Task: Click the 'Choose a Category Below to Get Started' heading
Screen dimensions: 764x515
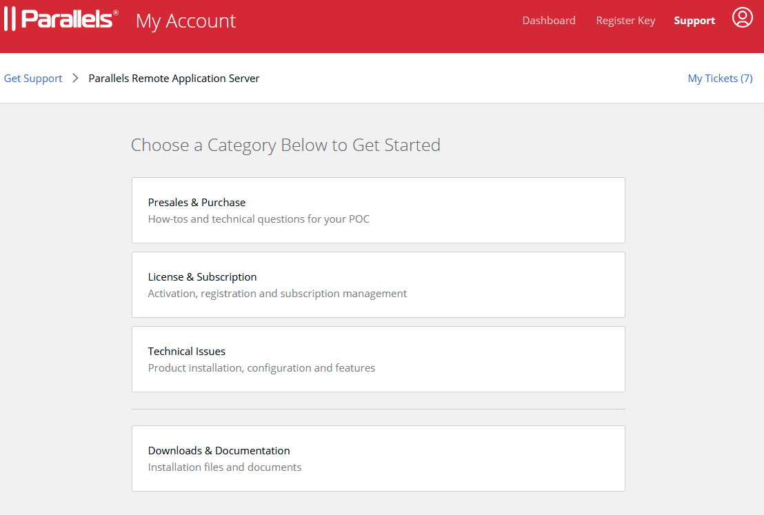Action: (285, 145)
